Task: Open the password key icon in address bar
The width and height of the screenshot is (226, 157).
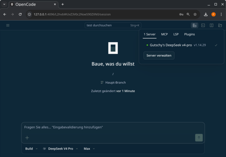Action: click(x=181, y=14)
